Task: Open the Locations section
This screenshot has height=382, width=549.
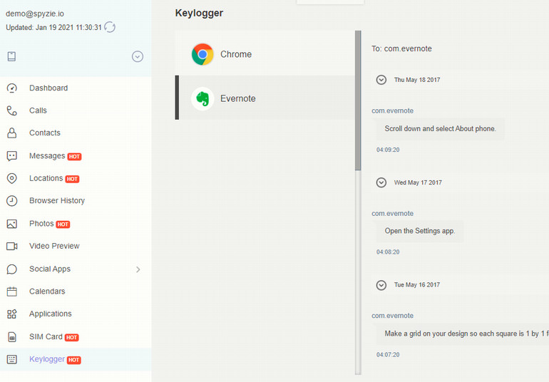Action: pos(46,178)
